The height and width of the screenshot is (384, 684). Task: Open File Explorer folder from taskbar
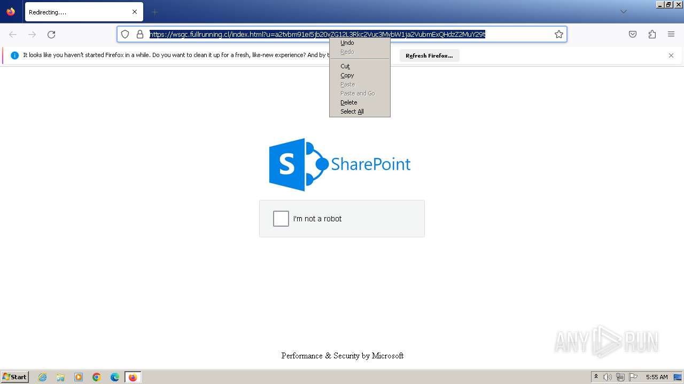(60, 377)
